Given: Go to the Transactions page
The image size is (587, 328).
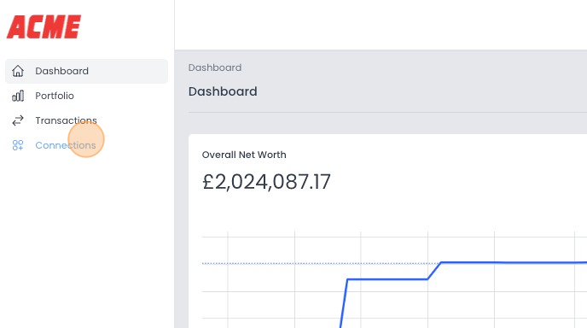Looking at the screenshot, I should tap(86, 120).
